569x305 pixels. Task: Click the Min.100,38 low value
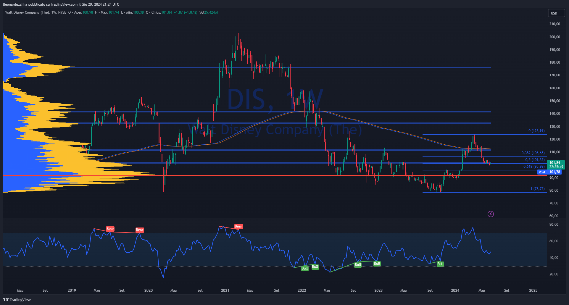(x=135, y=12)
